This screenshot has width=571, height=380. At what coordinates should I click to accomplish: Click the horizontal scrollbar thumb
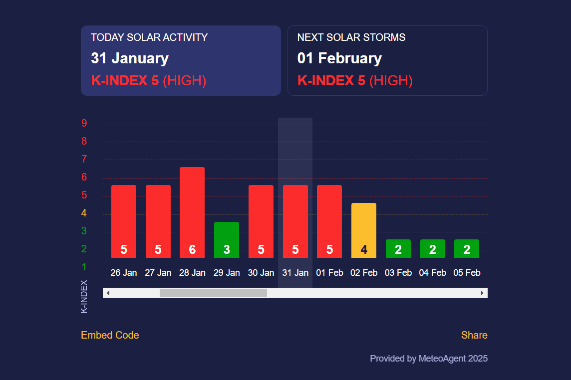click(x=213, y=293)
